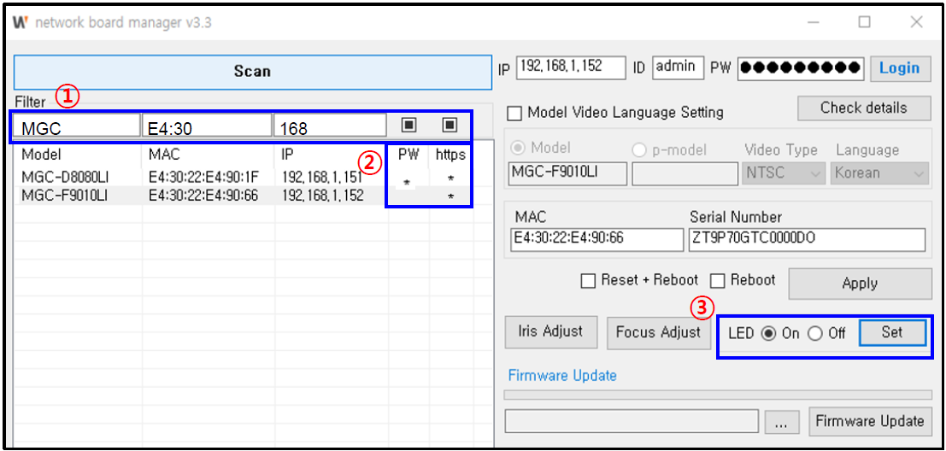The image size is (946, 451).
Task: Click the Scan button
Action: pyautogui.click(x=252, y=72)
